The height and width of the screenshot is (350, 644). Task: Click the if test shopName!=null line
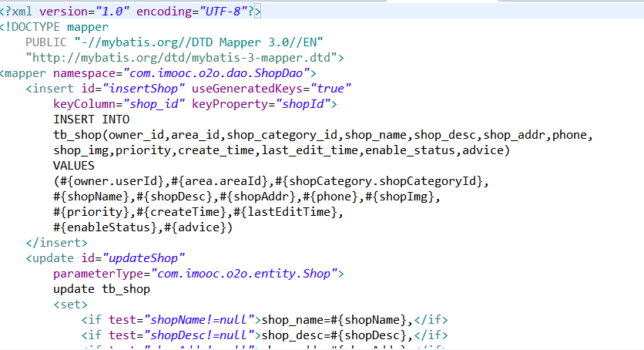(x=264, y=320)
